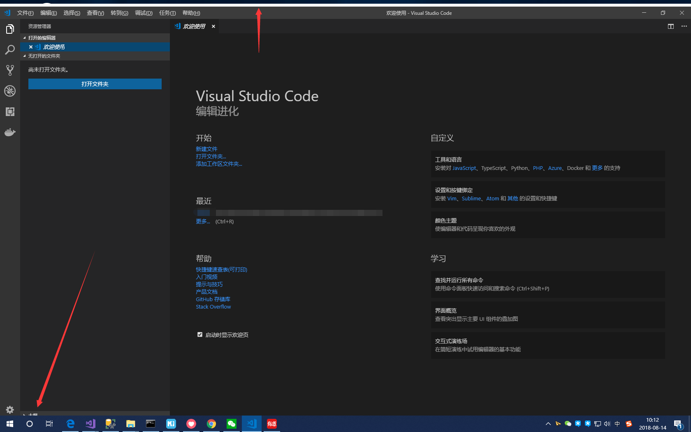The height and width of the screenshot is (432, 691).
Task: Toggle 启动时显示欢迎页 checkbox
Action: pos(200,334)
